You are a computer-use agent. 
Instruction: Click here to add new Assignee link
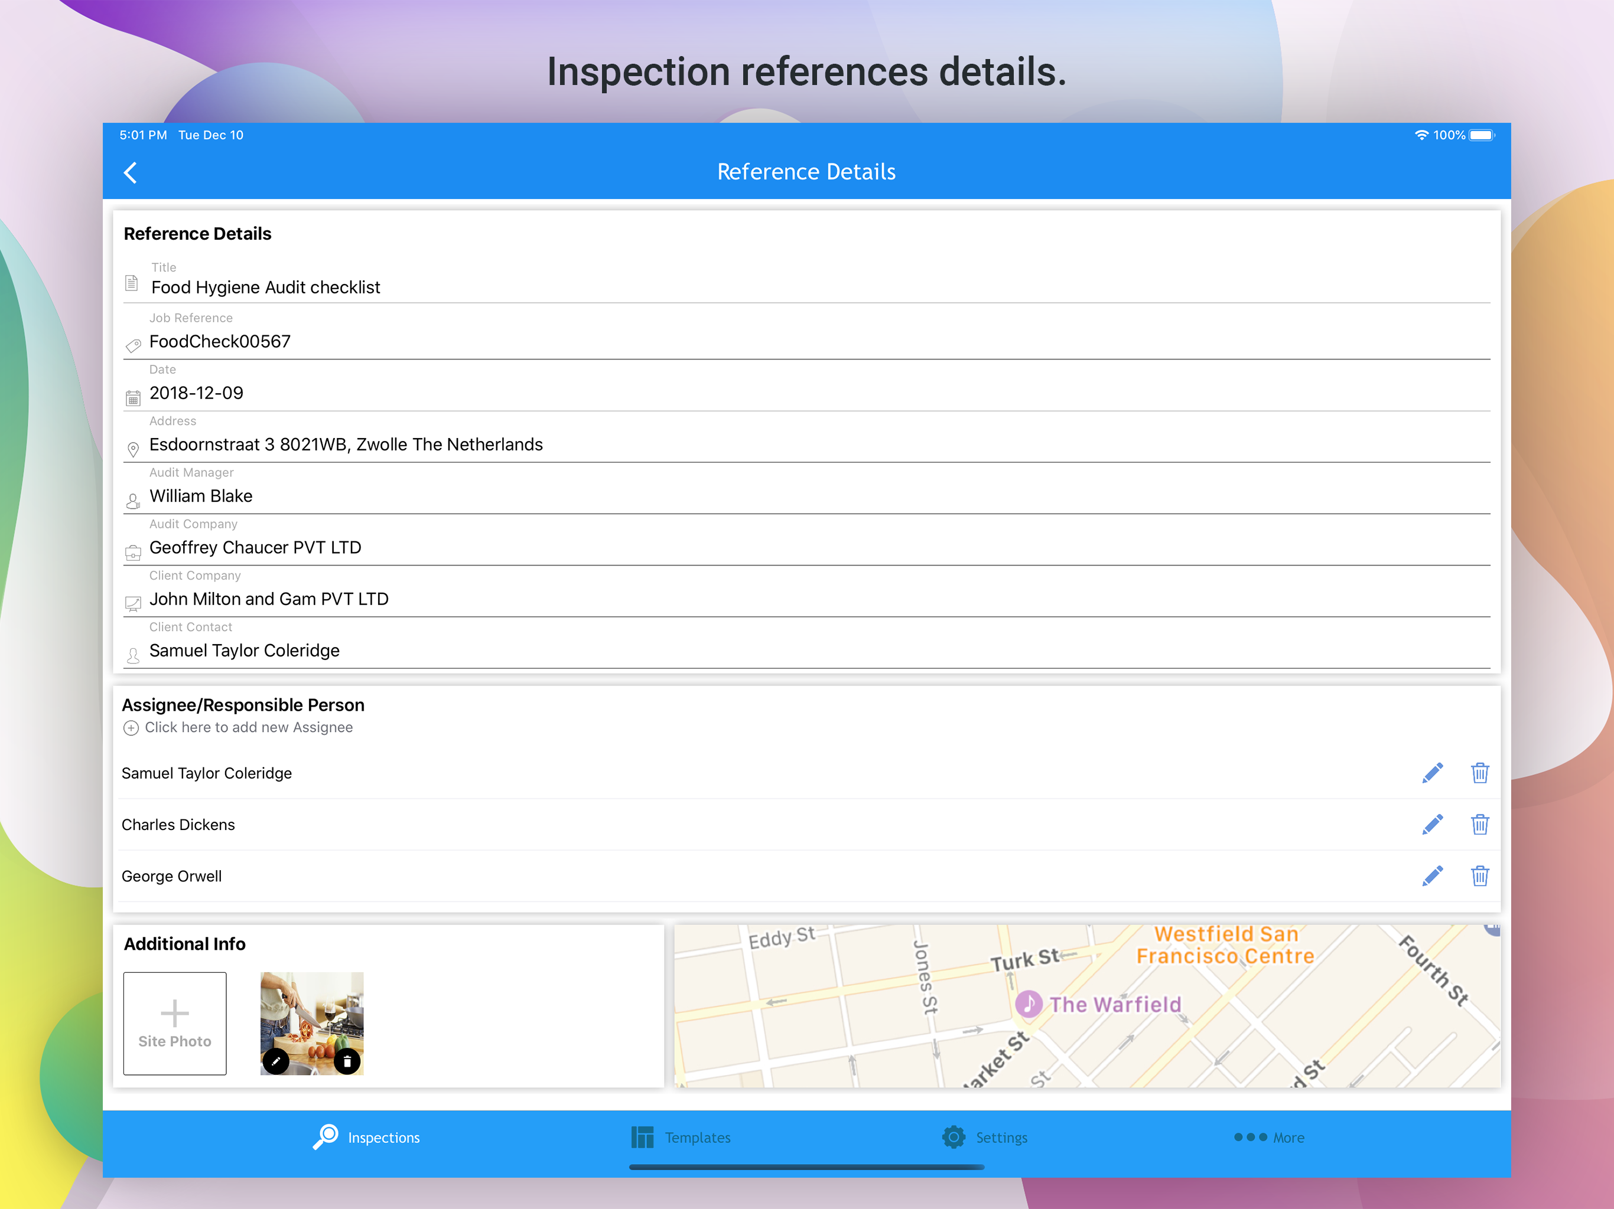click(248, 728)
